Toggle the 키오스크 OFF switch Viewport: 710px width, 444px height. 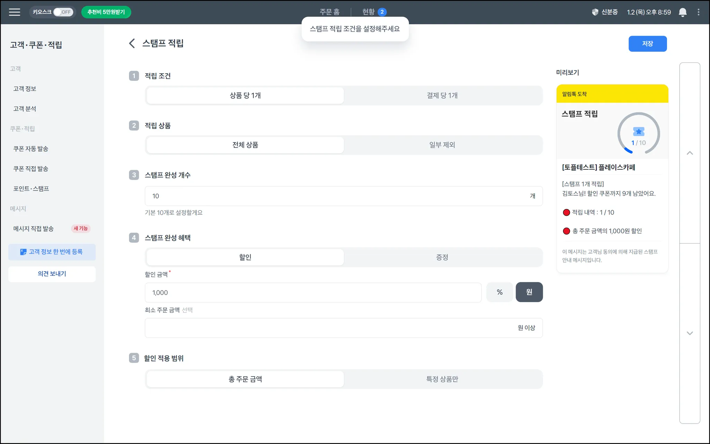[x=63, y=12]
